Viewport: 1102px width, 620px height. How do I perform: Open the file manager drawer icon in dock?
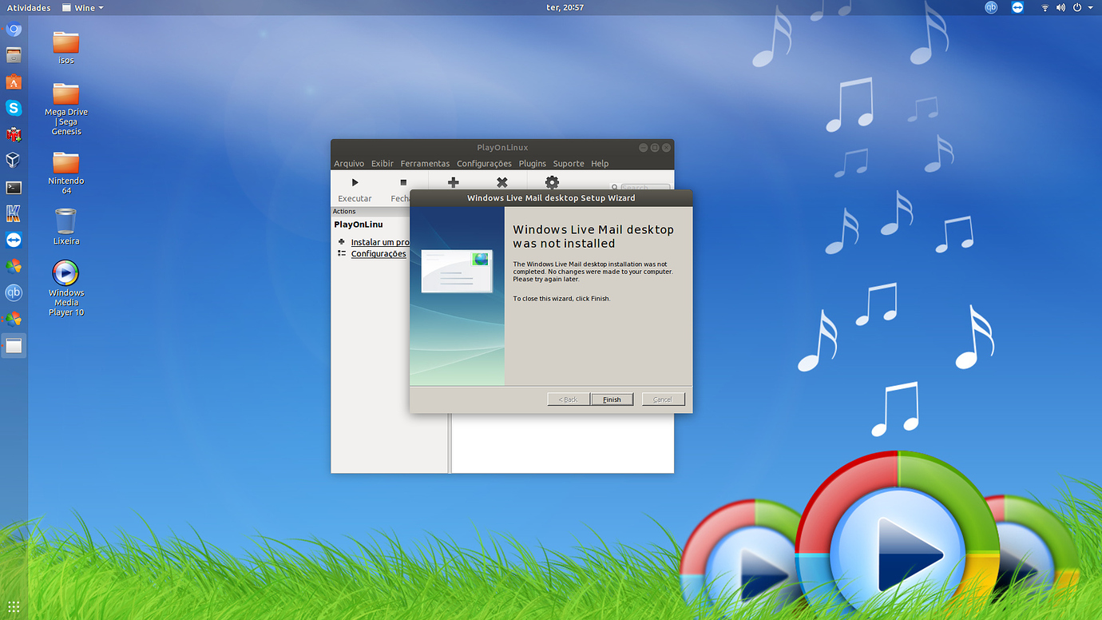[14, 55]
